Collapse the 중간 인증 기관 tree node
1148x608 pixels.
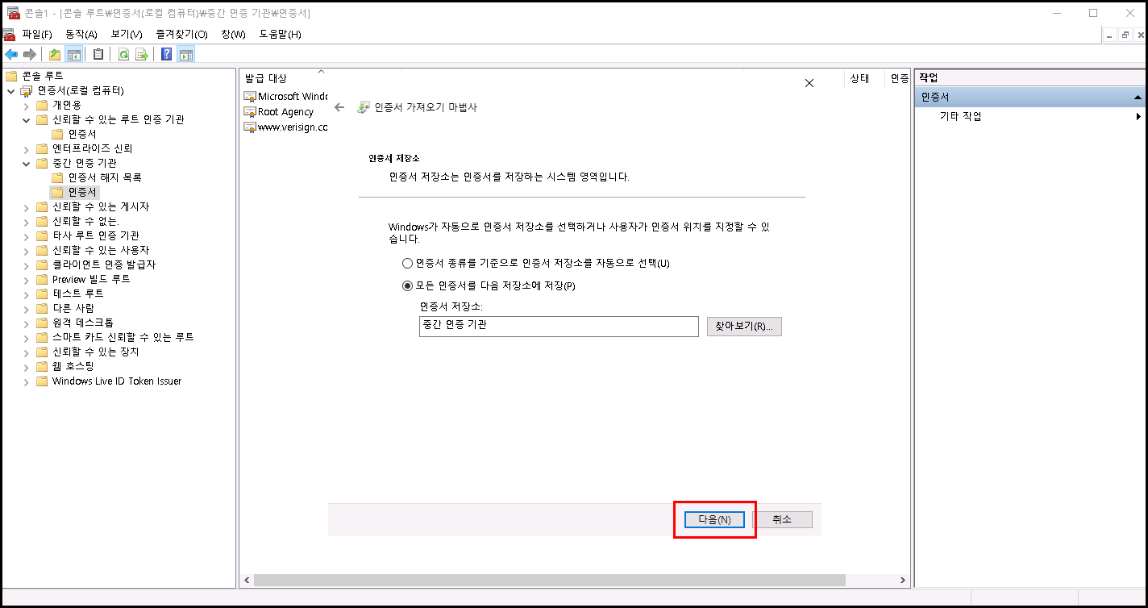(x=27, y=163)
